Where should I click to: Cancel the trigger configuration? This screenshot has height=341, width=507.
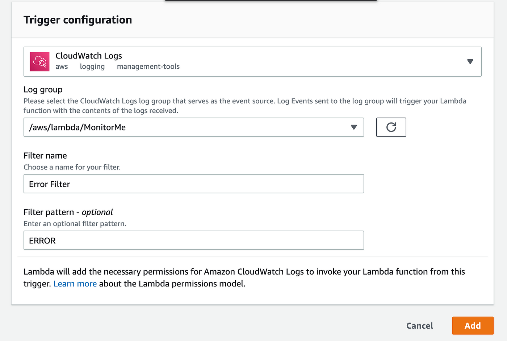click(x=419, y=325)
